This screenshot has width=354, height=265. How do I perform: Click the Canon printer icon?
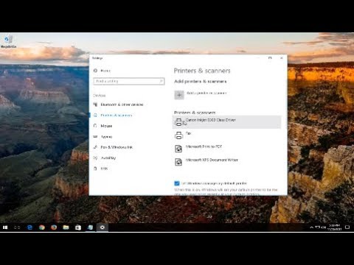[x=178, y=122]
